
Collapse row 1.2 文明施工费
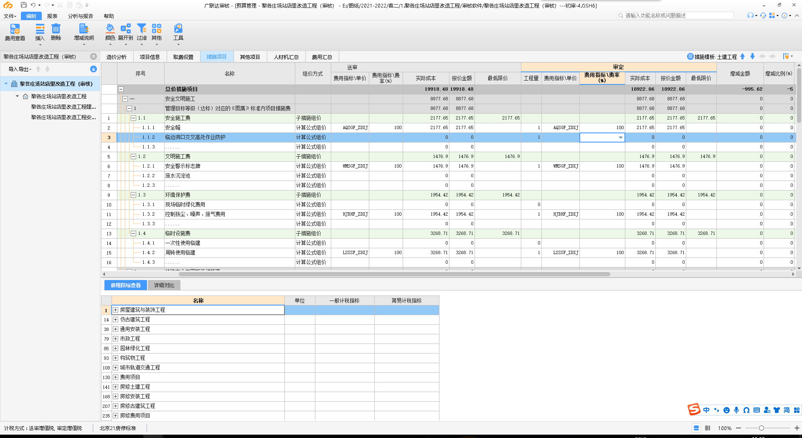(x=133, y=156)
